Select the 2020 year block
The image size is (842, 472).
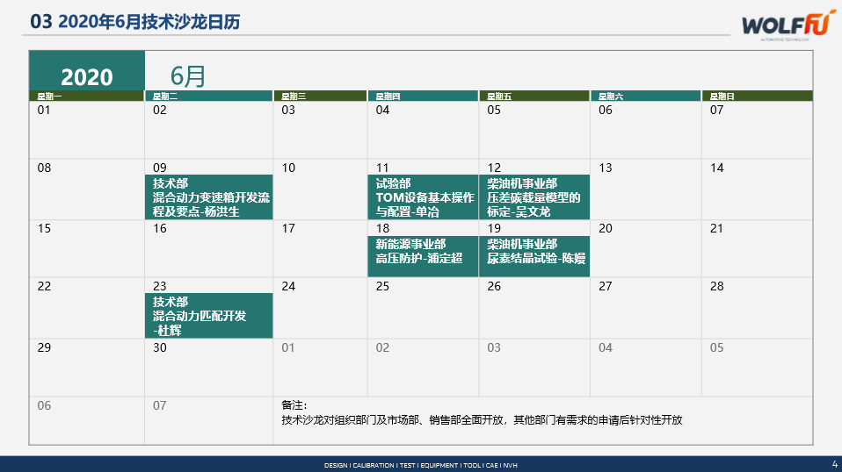click(86, 76)
